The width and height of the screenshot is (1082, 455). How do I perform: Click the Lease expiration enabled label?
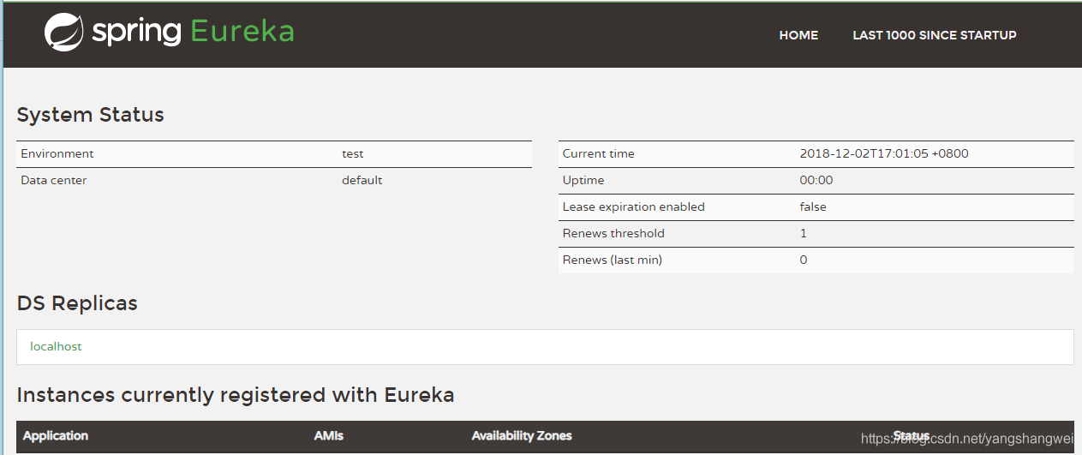(634, 207)
